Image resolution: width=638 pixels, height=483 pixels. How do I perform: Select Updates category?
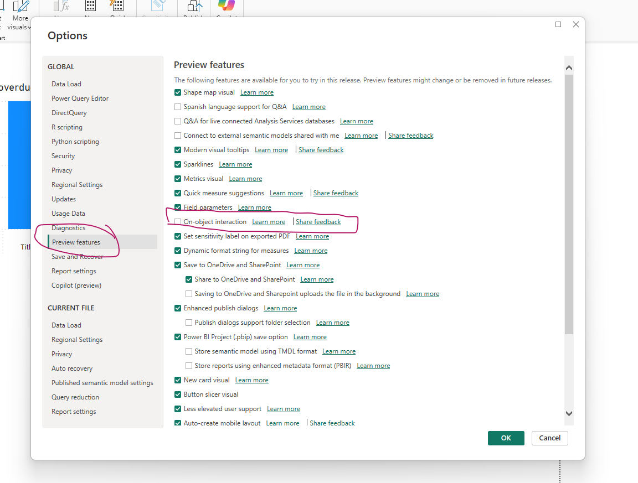(x=64, y=199)
